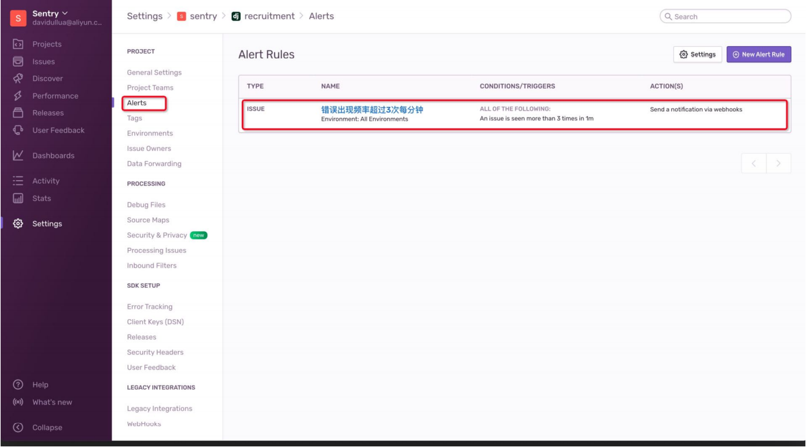Screen dimensions: 806x447
Task: Open Environments in project settings menu
Action: 150,133
